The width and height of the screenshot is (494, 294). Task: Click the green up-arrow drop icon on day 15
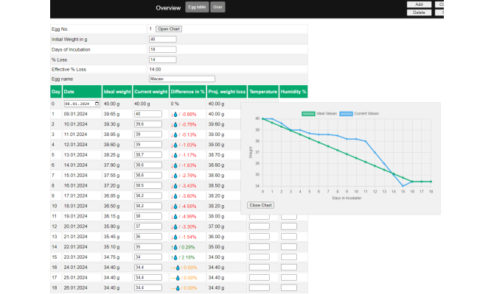click(175, 257)
